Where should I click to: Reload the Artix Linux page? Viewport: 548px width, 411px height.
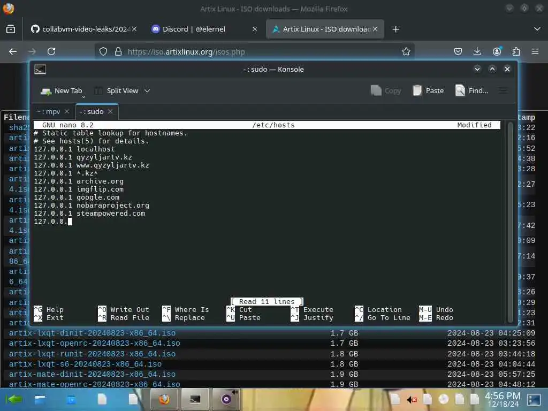tap(51, 52)
